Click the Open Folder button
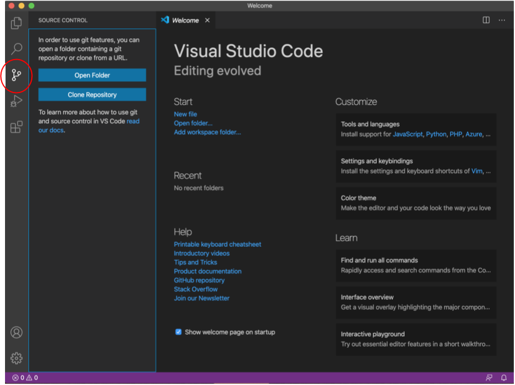 [x=93, y=75]
